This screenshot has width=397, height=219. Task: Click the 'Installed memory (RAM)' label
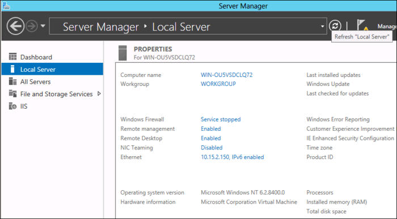click(336, 202)
